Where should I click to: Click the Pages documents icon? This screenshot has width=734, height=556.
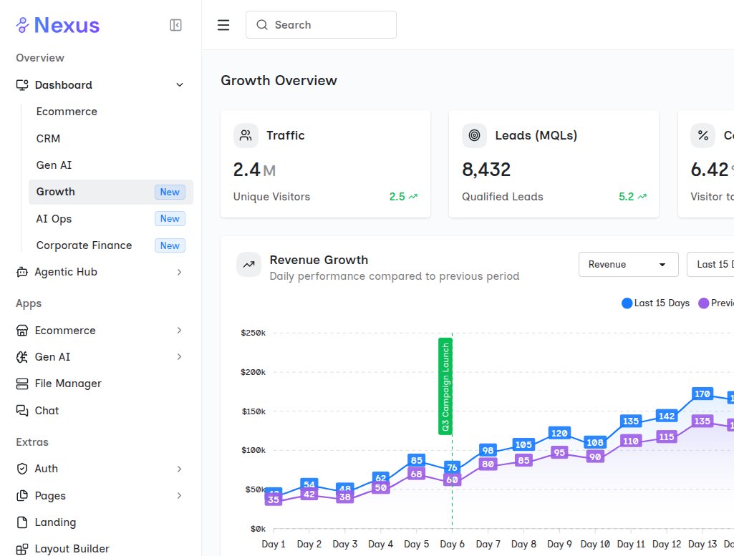pyautogui.click(x=22, y=496)
